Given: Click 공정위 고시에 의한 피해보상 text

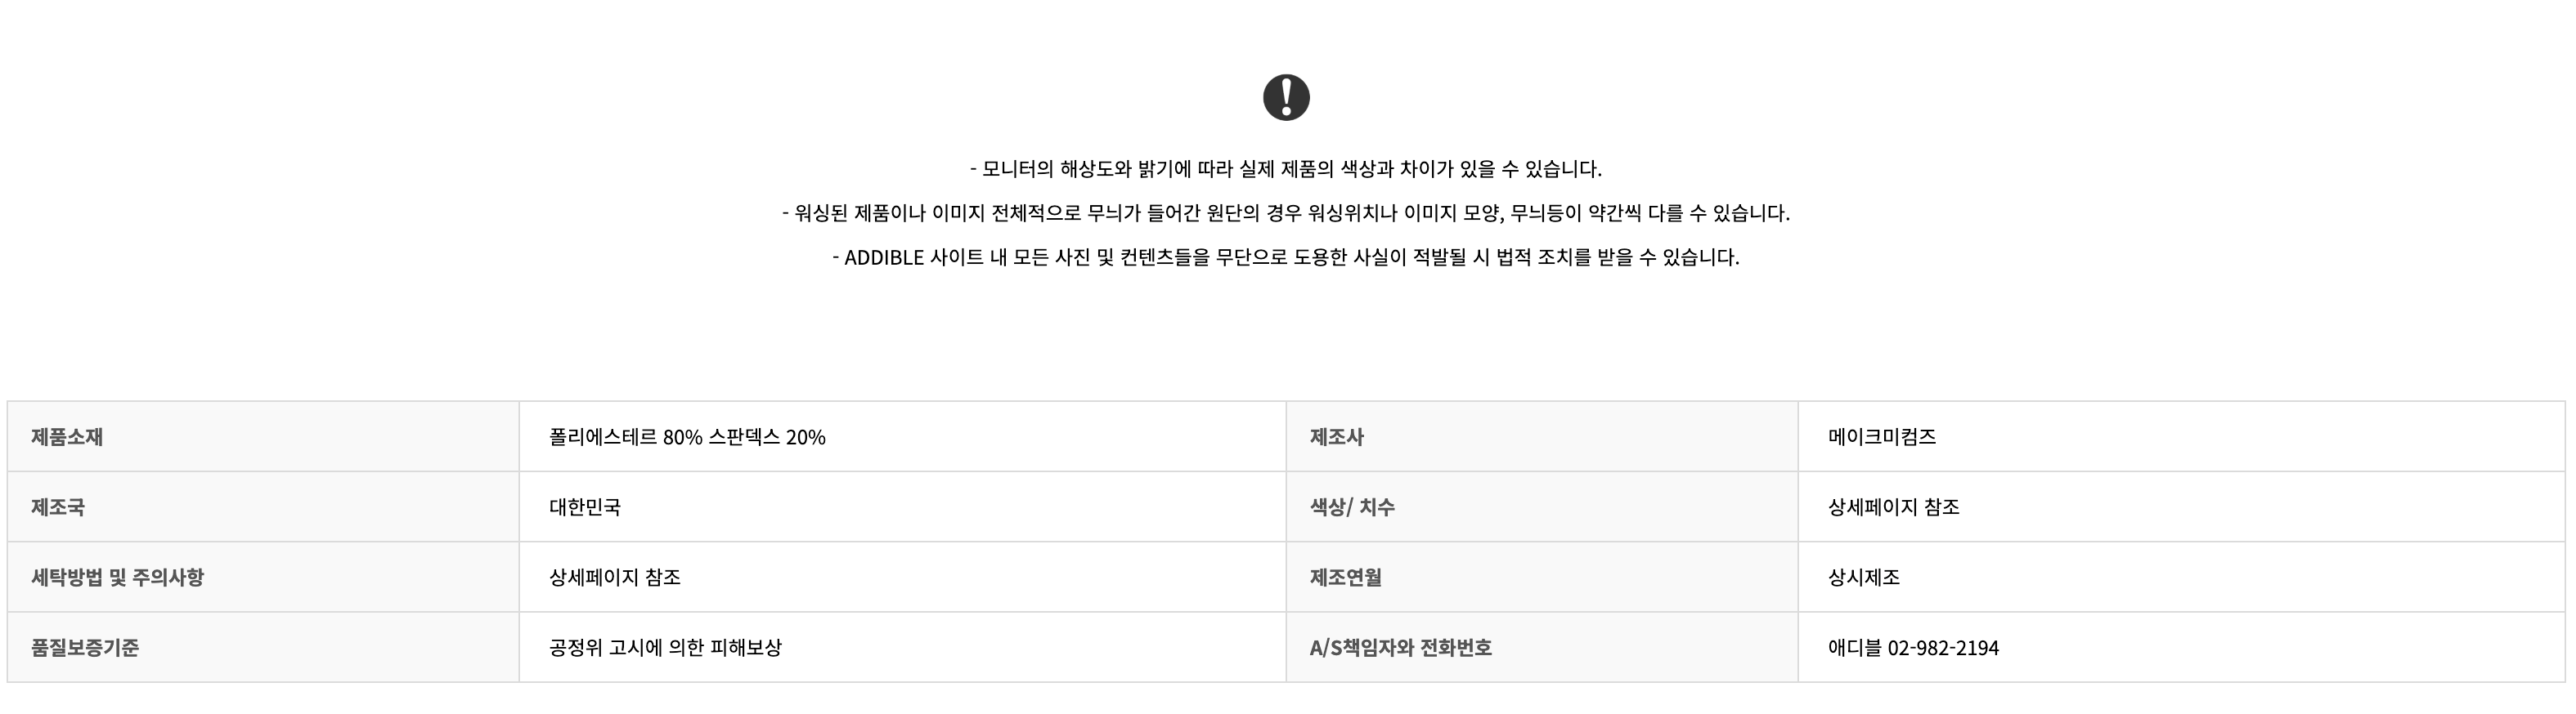Looking at the screenshot, I should pos(665,647).
